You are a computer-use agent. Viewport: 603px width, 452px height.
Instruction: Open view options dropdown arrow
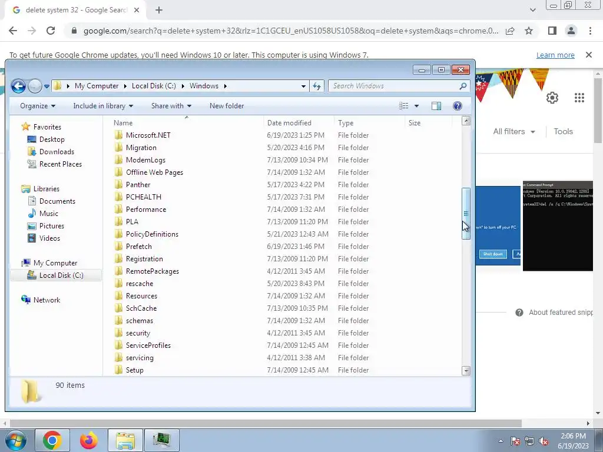[416, 106]
